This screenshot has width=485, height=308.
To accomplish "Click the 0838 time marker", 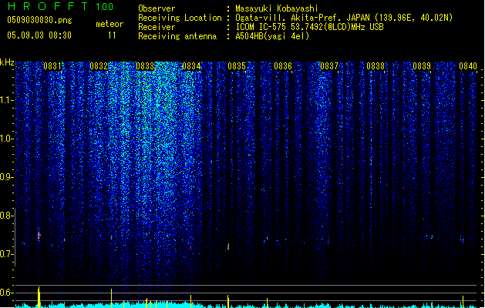I will [376, 66].
